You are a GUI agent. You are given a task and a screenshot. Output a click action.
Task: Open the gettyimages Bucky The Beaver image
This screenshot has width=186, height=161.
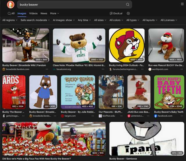click(x=14, y=92)
